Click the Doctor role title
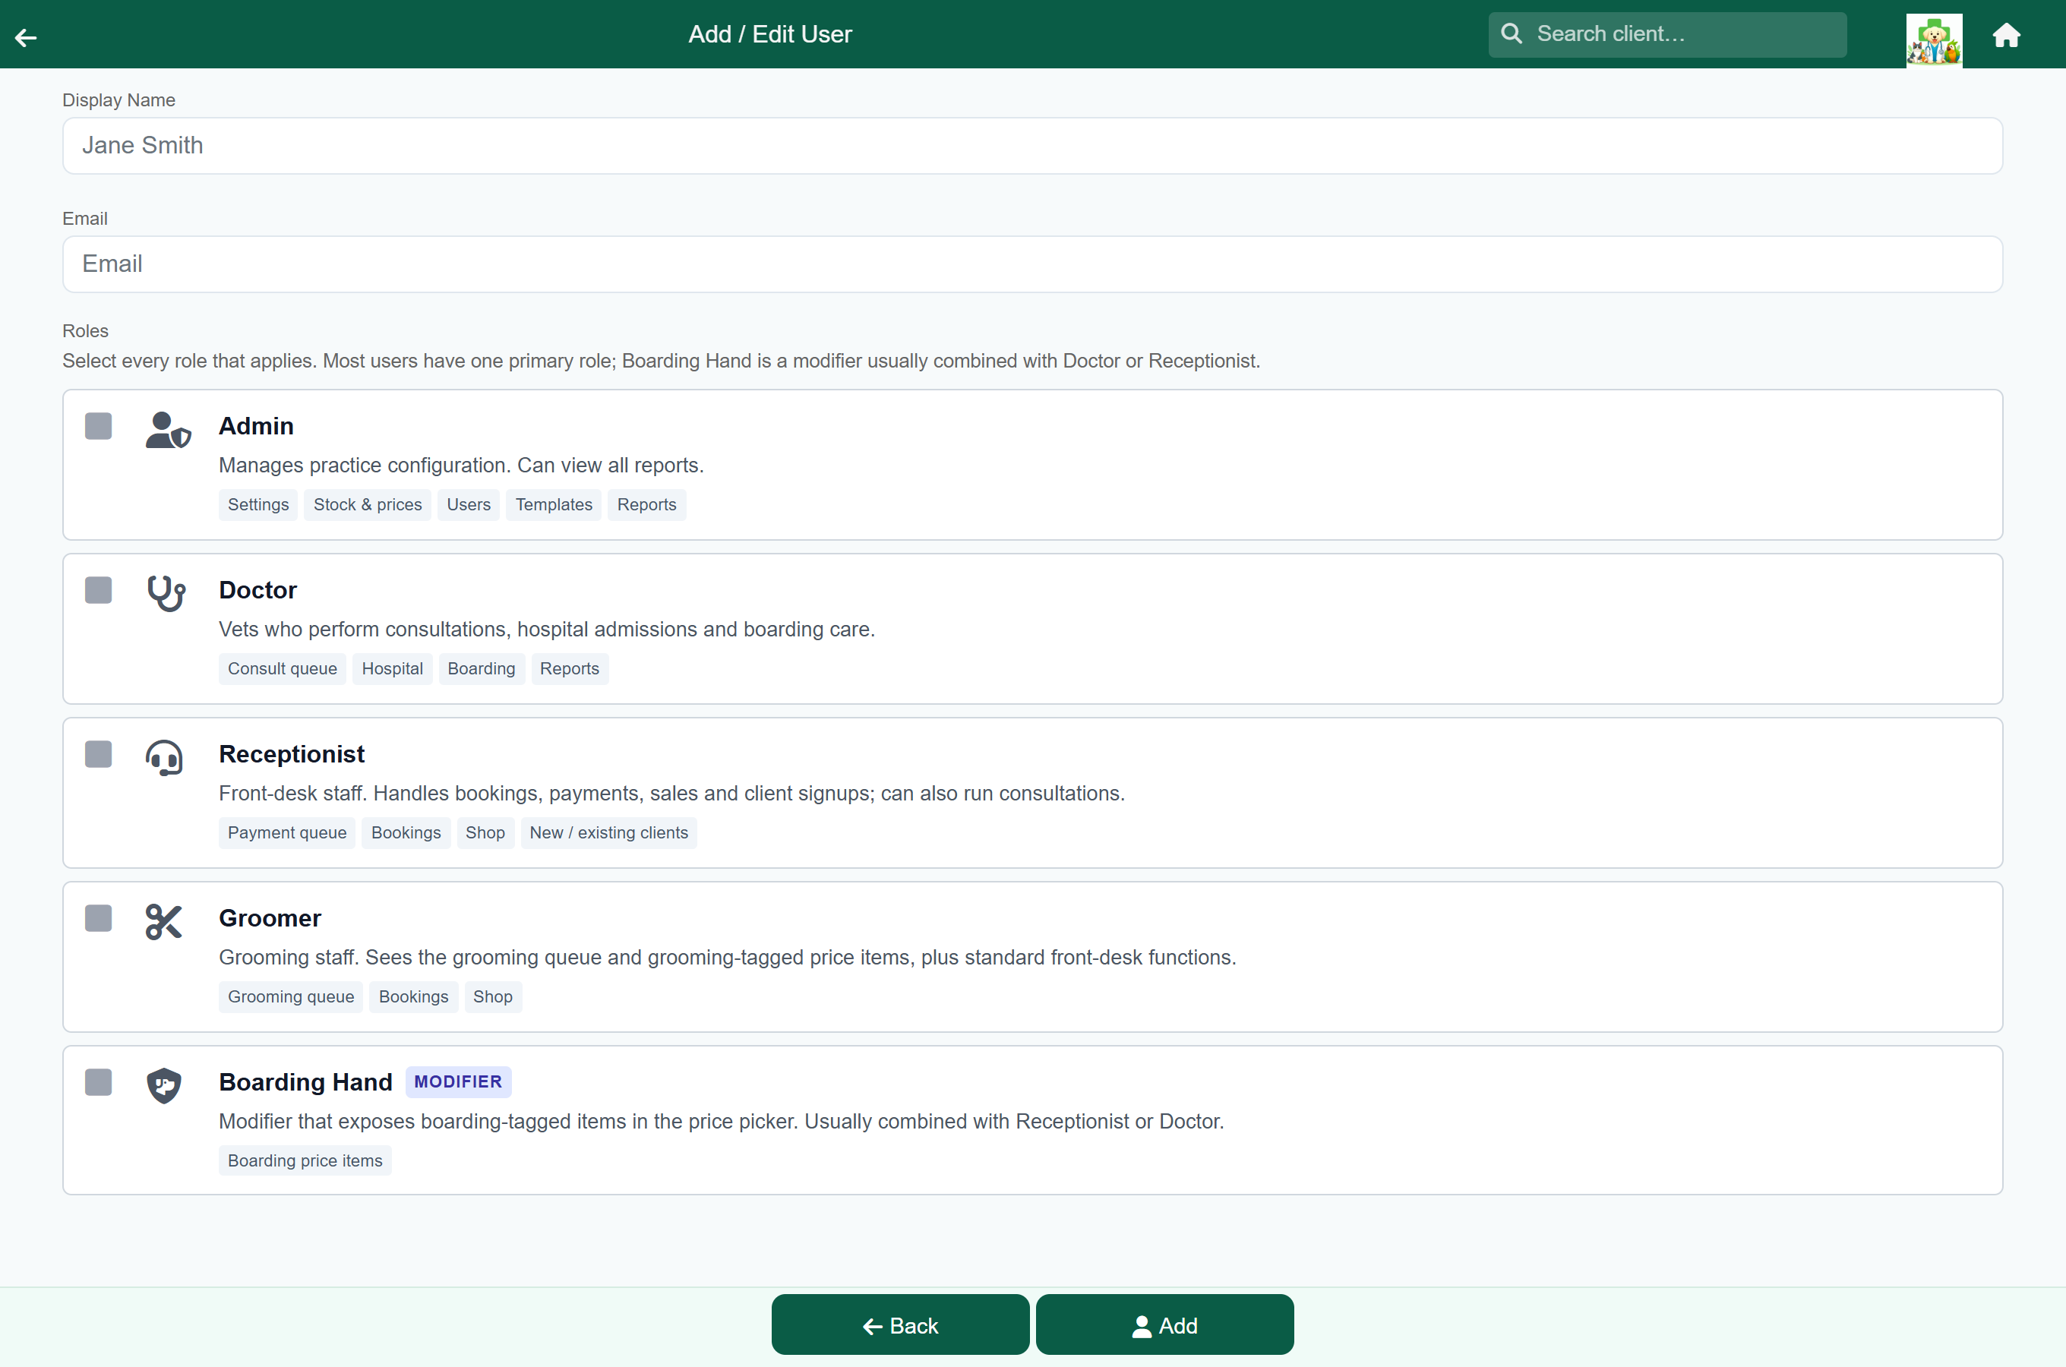 pos(258,590)
